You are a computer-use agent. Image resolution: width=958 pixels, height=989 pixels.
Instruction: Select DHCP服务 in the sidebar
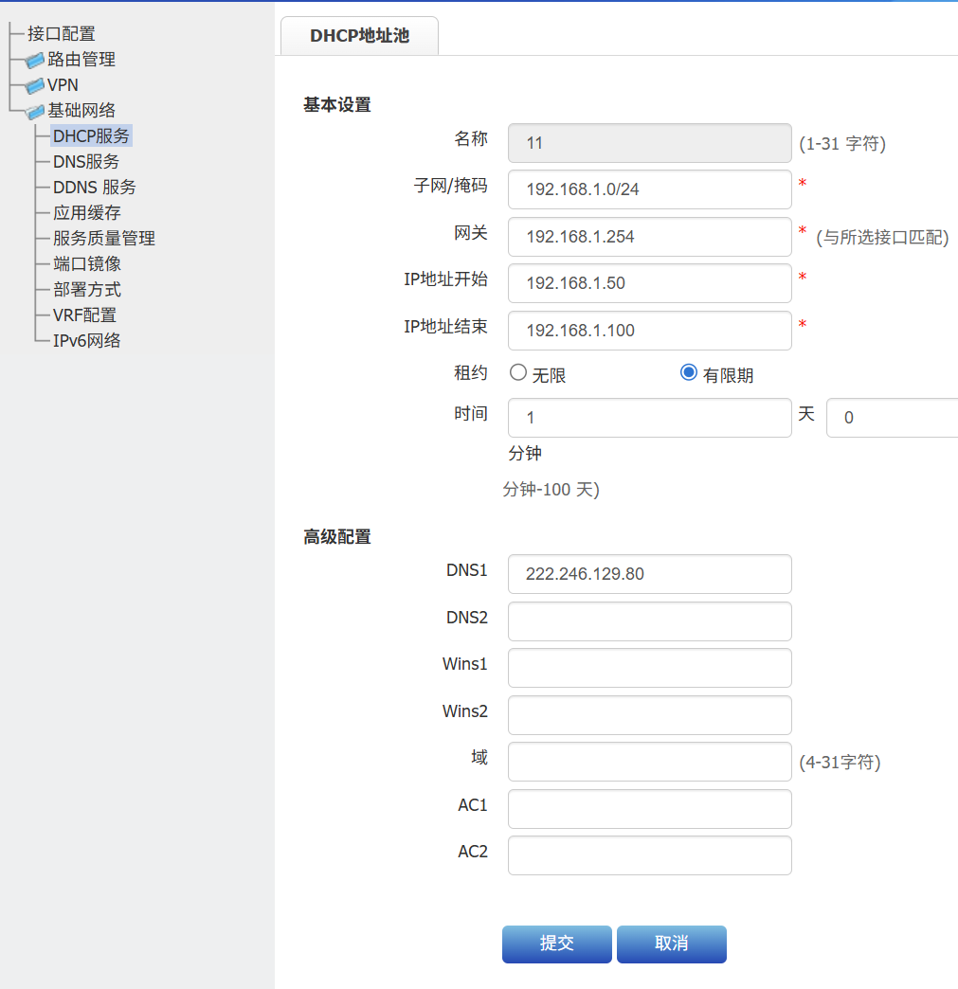click(x=91, y=135)
